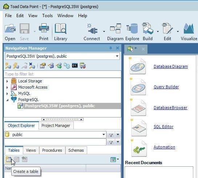Click the plug icon with green arrows
198x178 pixels.
tap(59, 66)
